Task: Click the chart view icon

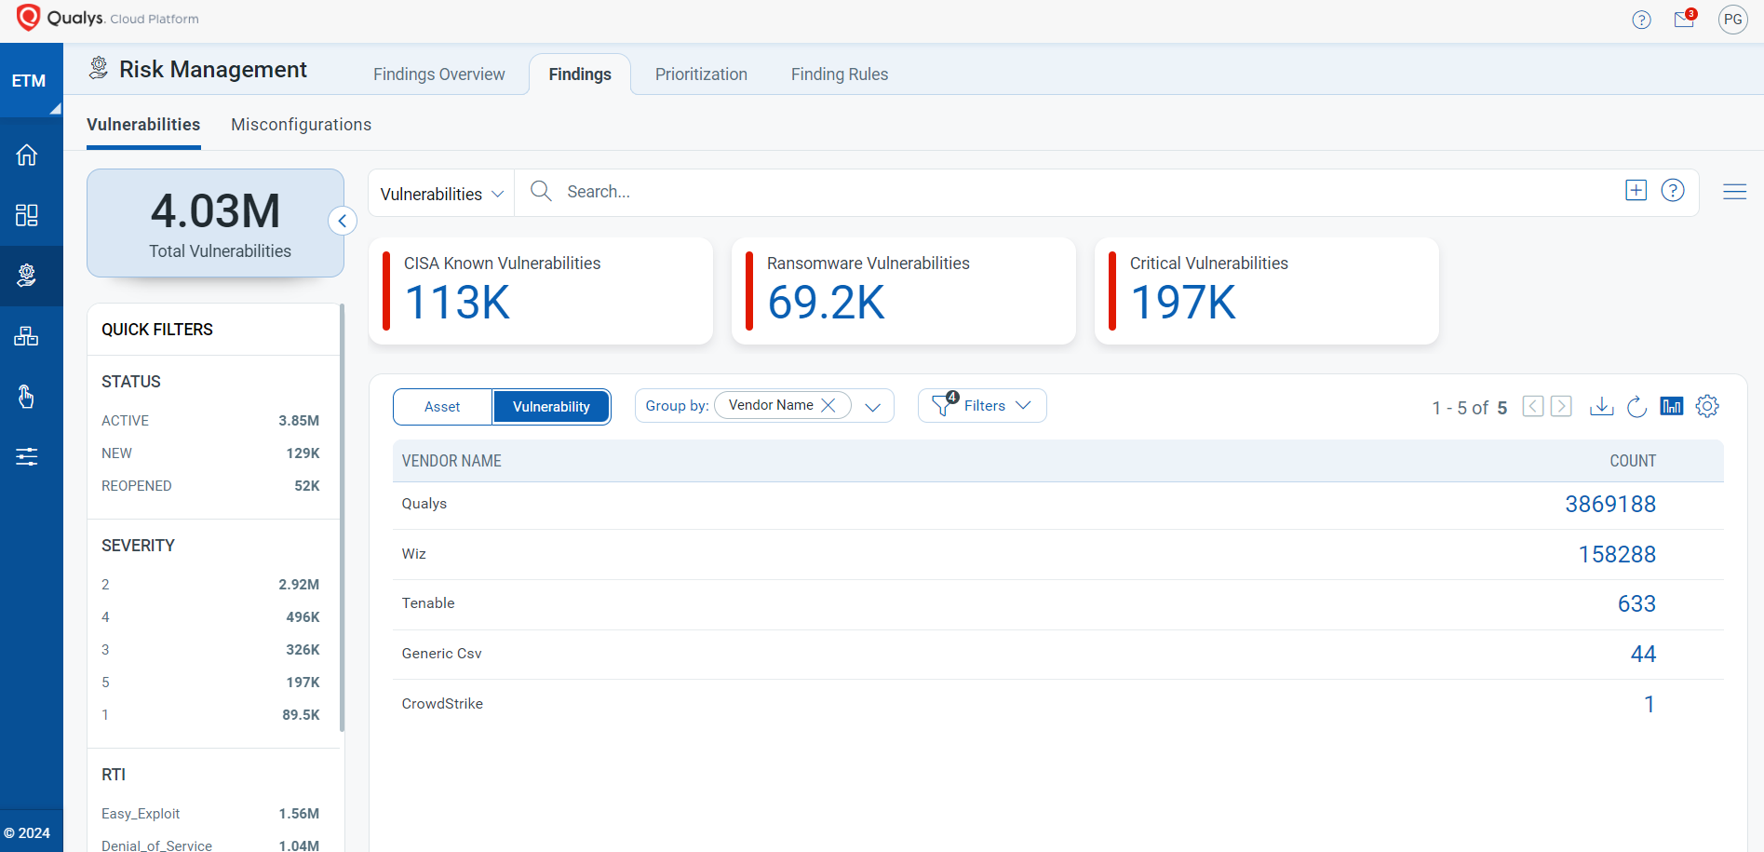Action: 1672,406
